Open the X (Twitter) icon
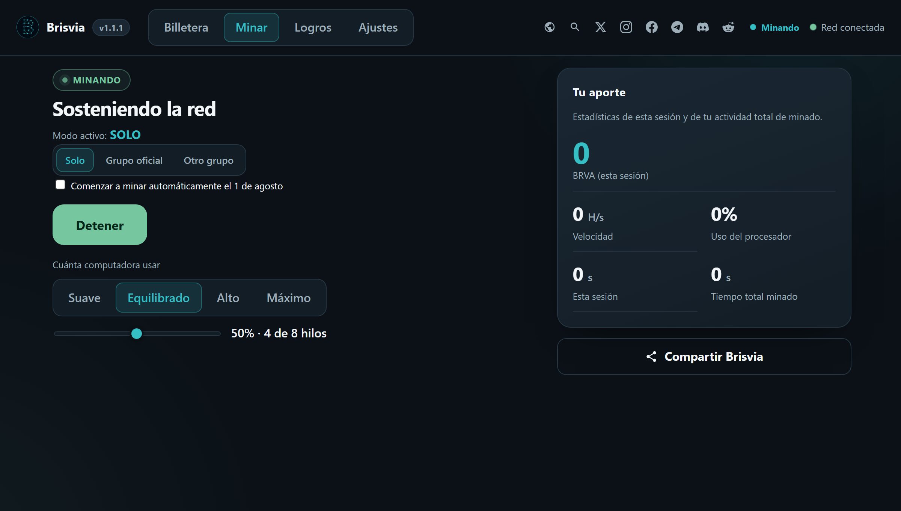The height and width of the screenshot is (511, 901). 600,27
